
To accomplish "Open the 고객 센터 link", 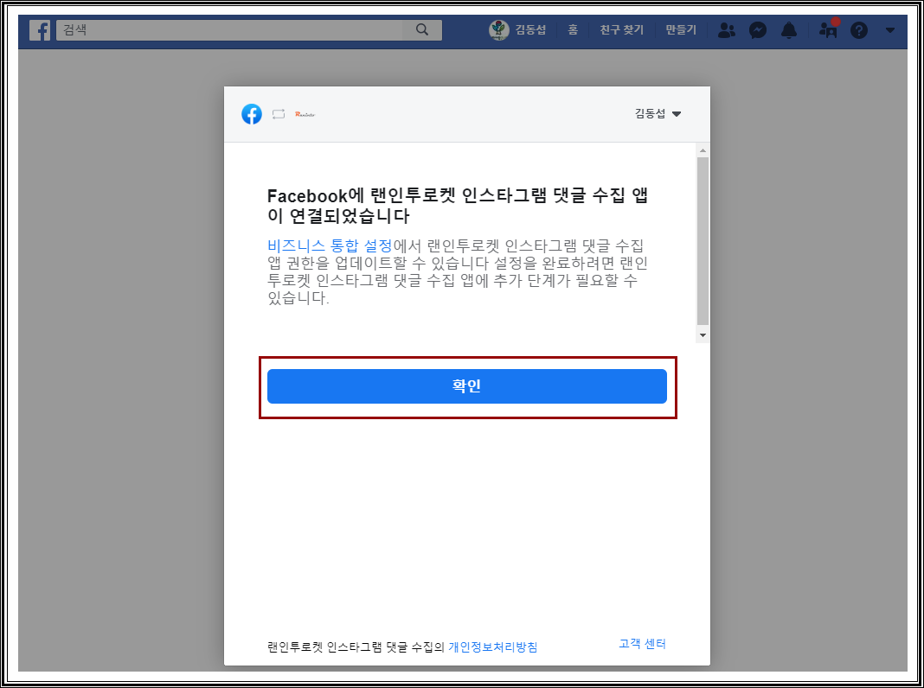I will tap(642, 643).
